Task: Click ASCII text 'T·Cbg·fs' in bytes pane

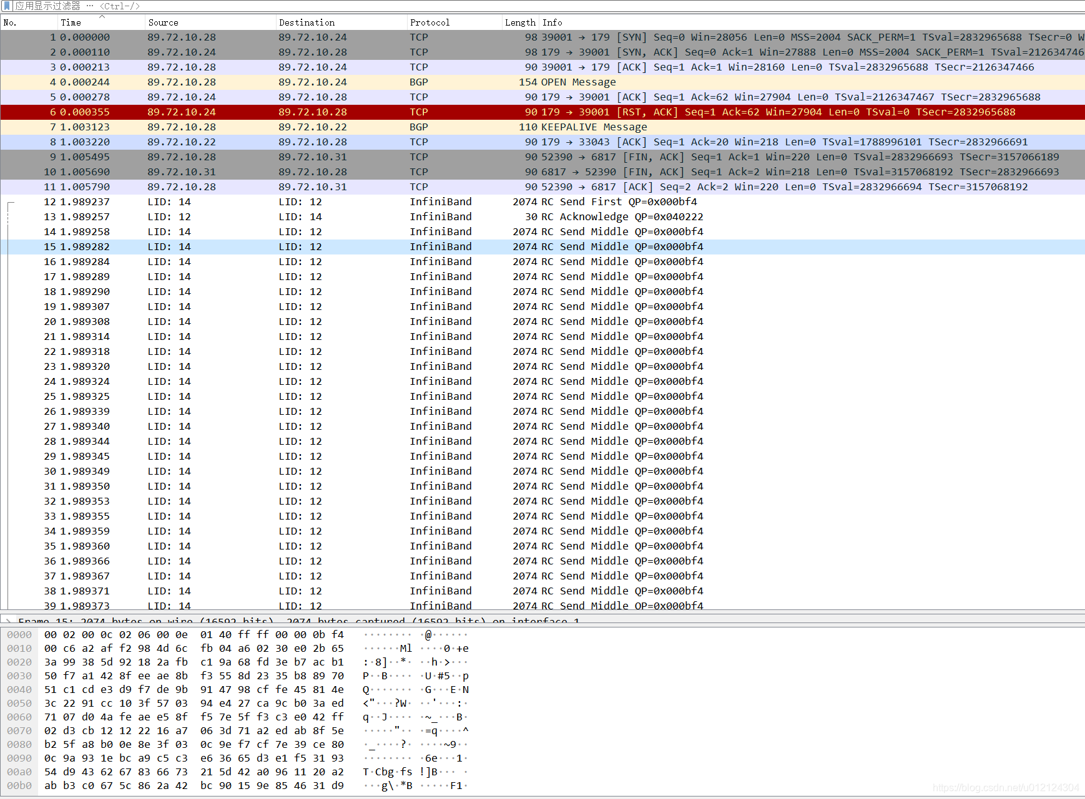Action: pos(388,772)
